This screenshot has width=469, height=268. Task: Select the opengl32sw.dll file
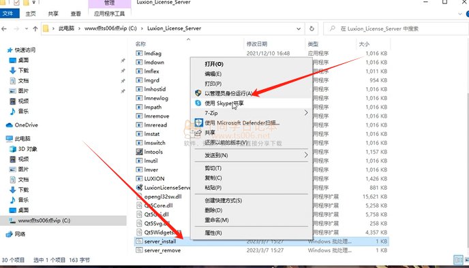pyautogui.click(x=163, y=197)
